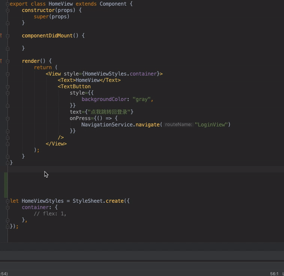Click the onPress attribute name
This screenshot has height=276, width=284.
80,118
